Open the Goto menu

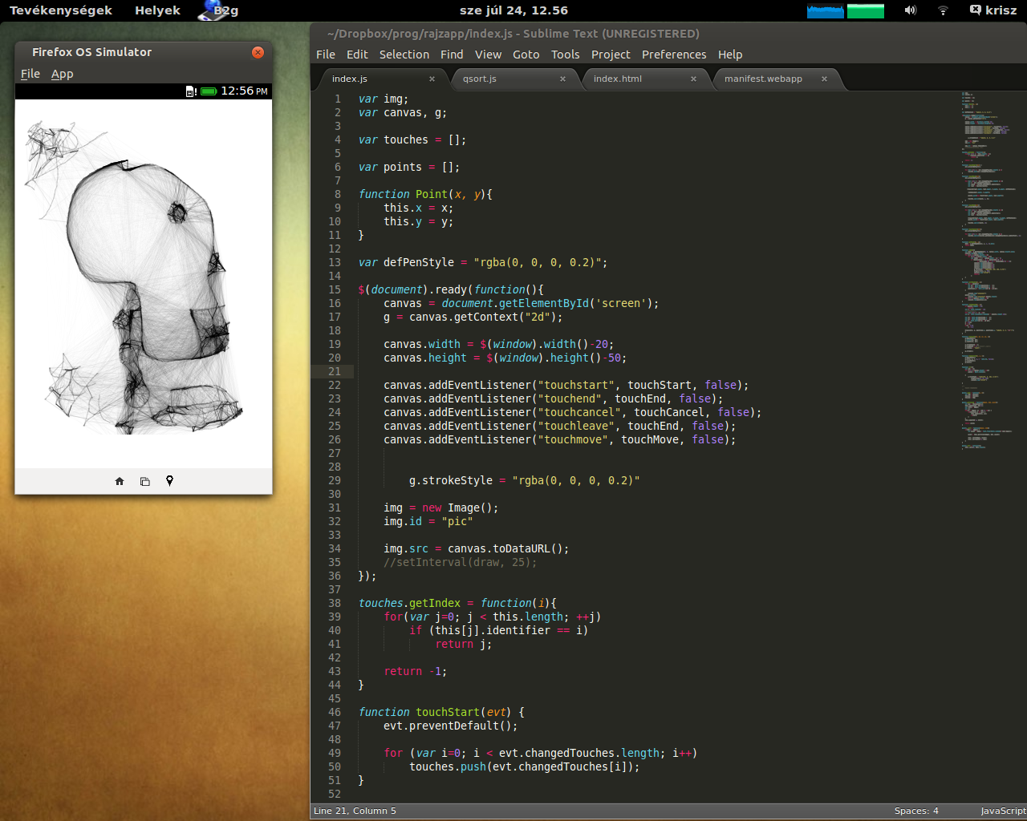pos(526,55)
